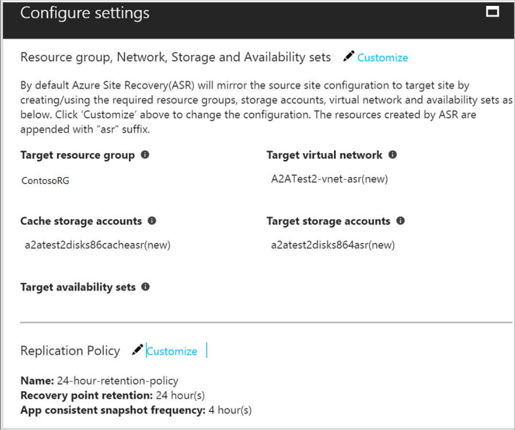Open Customize link for Replication Policy
The width and height of the screenshot is (515, 430).
[172, 351]
